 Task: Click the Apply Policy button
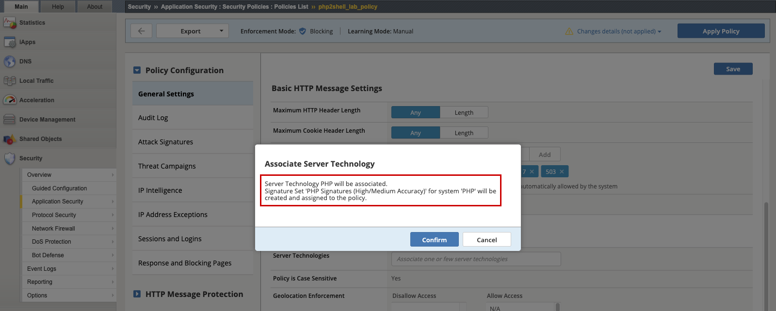pos(721,31)
